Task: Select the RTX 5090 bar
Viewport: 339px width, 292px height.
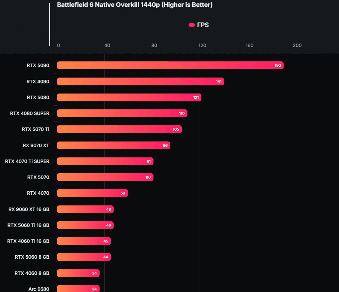Action: [170, 65]
